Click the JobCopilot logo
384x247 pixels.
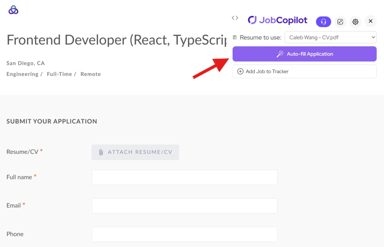point(278,20)
